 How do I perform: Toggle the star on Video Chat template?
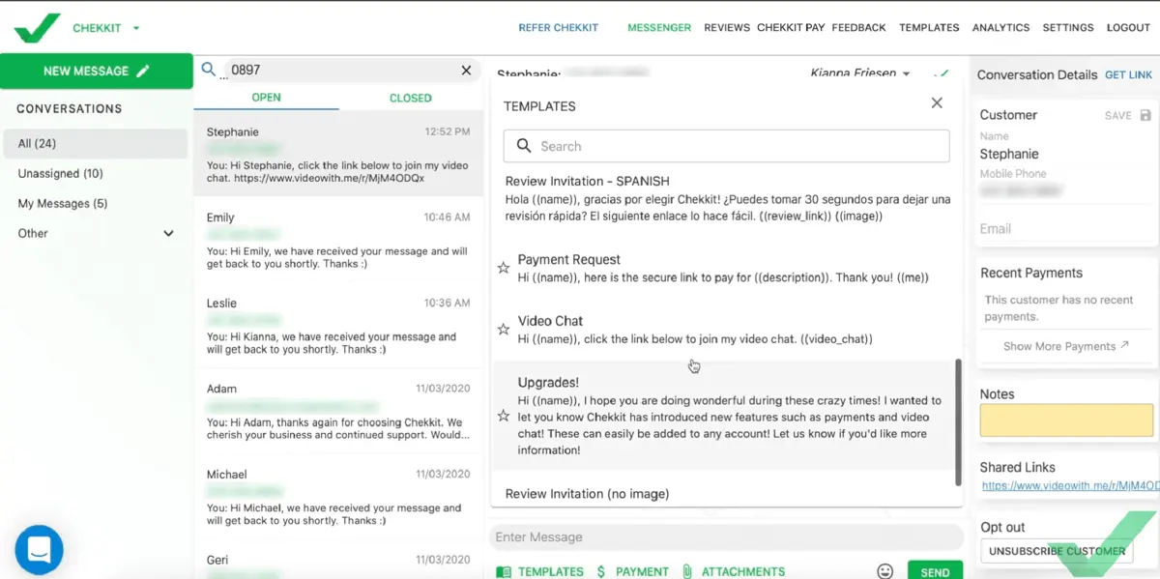(504, 330)
